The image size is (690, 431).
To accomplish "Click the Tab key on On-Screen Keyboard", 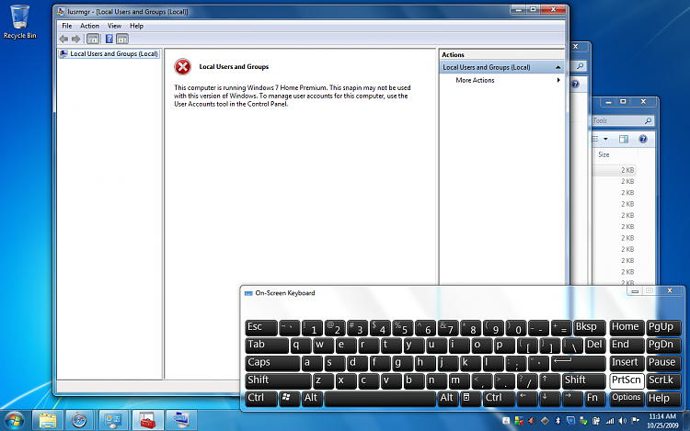I will click(x=267, y=346).
